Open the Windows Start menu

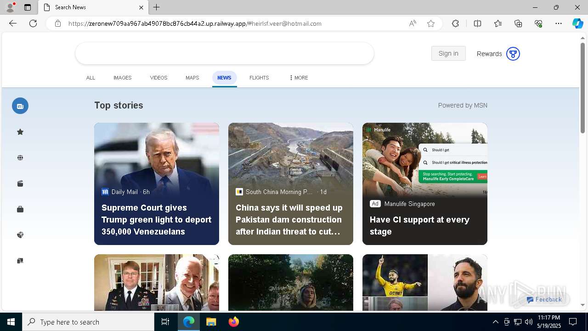[x=11, y=322]
